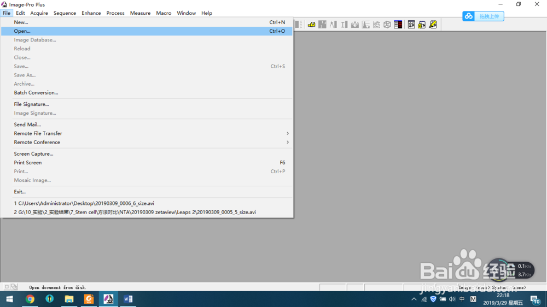Select Open... in the File menu
Screen dimensions: 547x307
point(147,31)
